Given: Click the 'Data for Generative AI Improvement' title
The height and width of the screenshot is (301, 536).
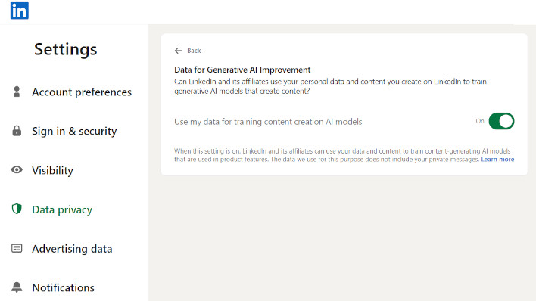Looking at the screenshot, I should [x=242, y=70].
